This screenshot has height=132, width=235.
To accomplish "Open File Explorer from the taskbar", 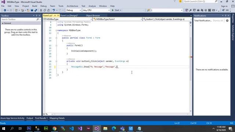I will pos(105,129).
